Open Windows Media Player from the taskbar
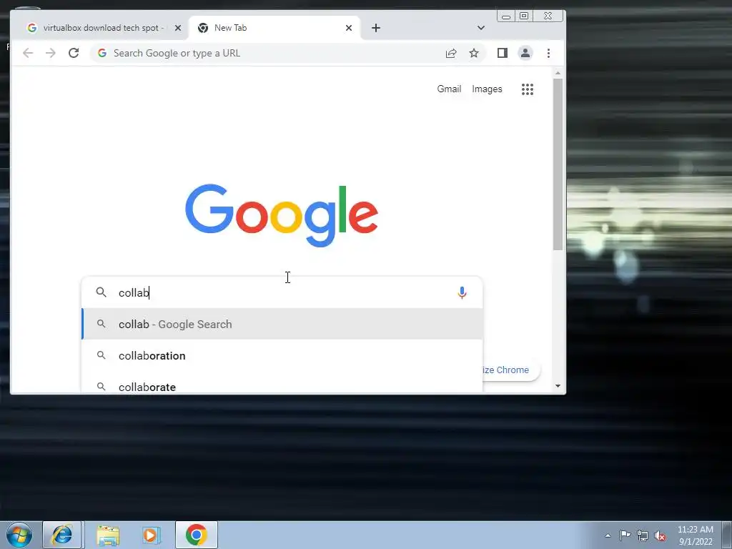Viewport: 732px width, 549px height. tap(152, 535)
